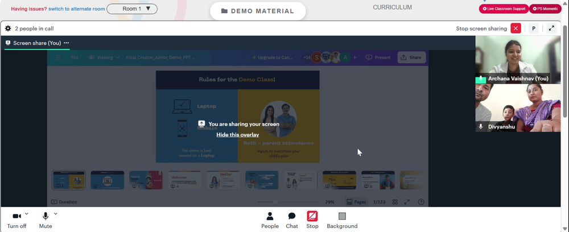Select slide thumbnail 4 Welcome
Viewport: 569px width, 232px height.
(185, 180)
